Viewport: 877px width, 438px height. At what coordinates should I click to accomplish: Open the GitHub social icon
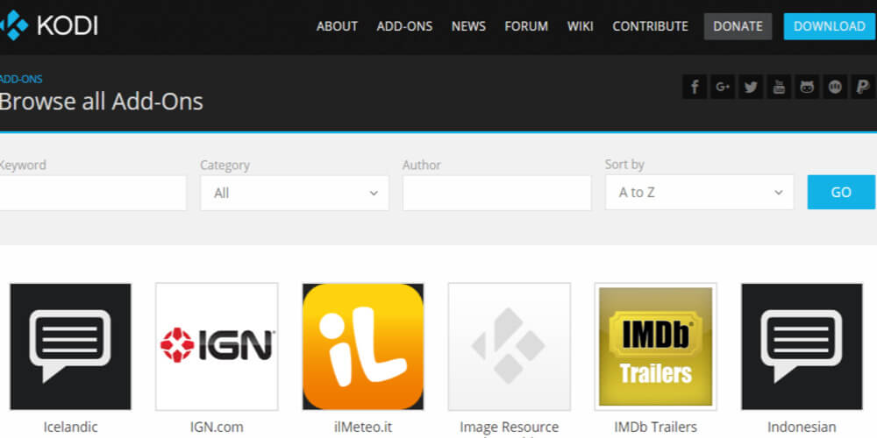807,87
